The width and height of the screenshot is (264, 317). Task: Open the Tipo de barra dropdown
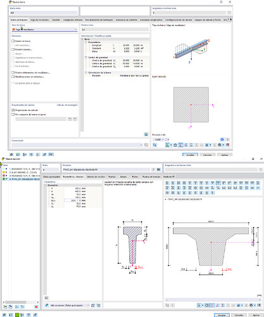tap(44, 30)
